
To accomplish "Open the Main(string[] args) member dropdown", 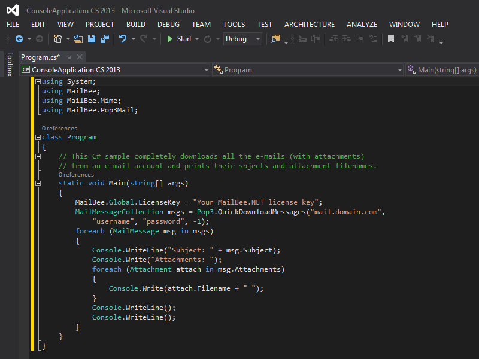I will 442,70.
